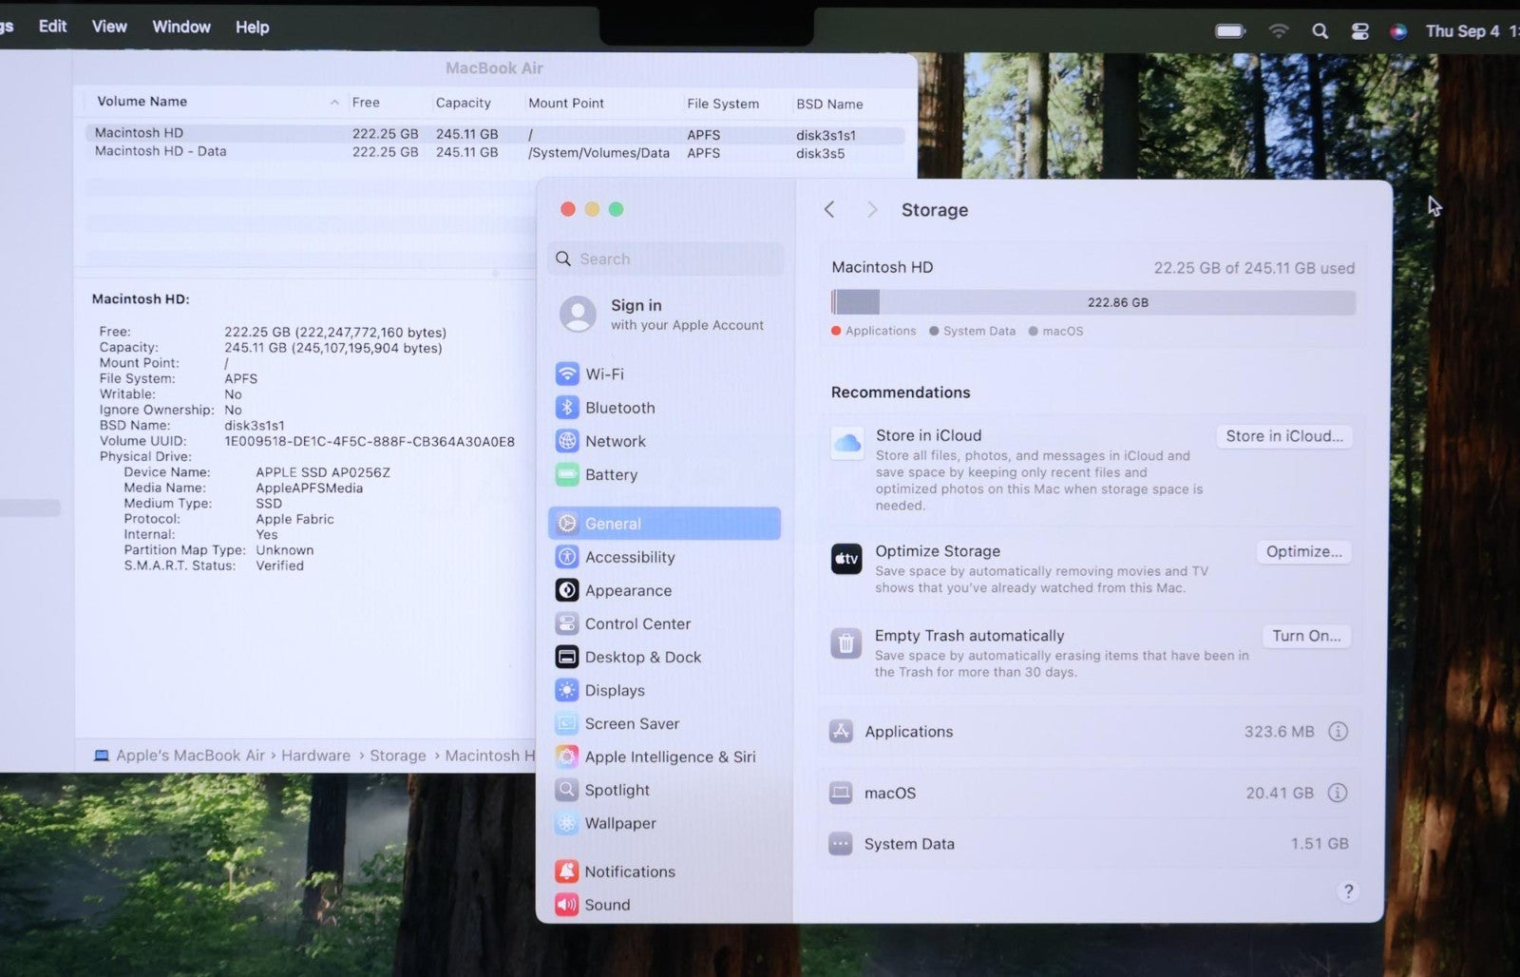Open Applications storage category row
Viewport: 1520px width, 977px height.
1089,731
